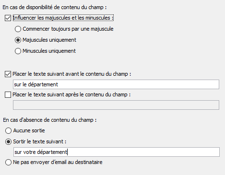Uncheck the 'Influencer les majuscules et les minuscules' checkbox
The width and height of the screenshot is (225, 175).
pos(8,18)
